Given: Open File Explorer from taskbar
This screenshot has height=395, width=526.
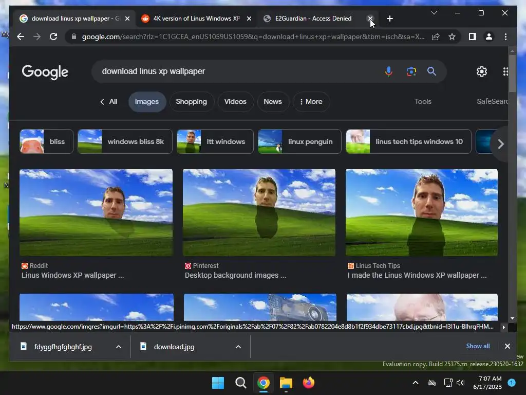Looking at the screenshot, I should tap(286, 383).
